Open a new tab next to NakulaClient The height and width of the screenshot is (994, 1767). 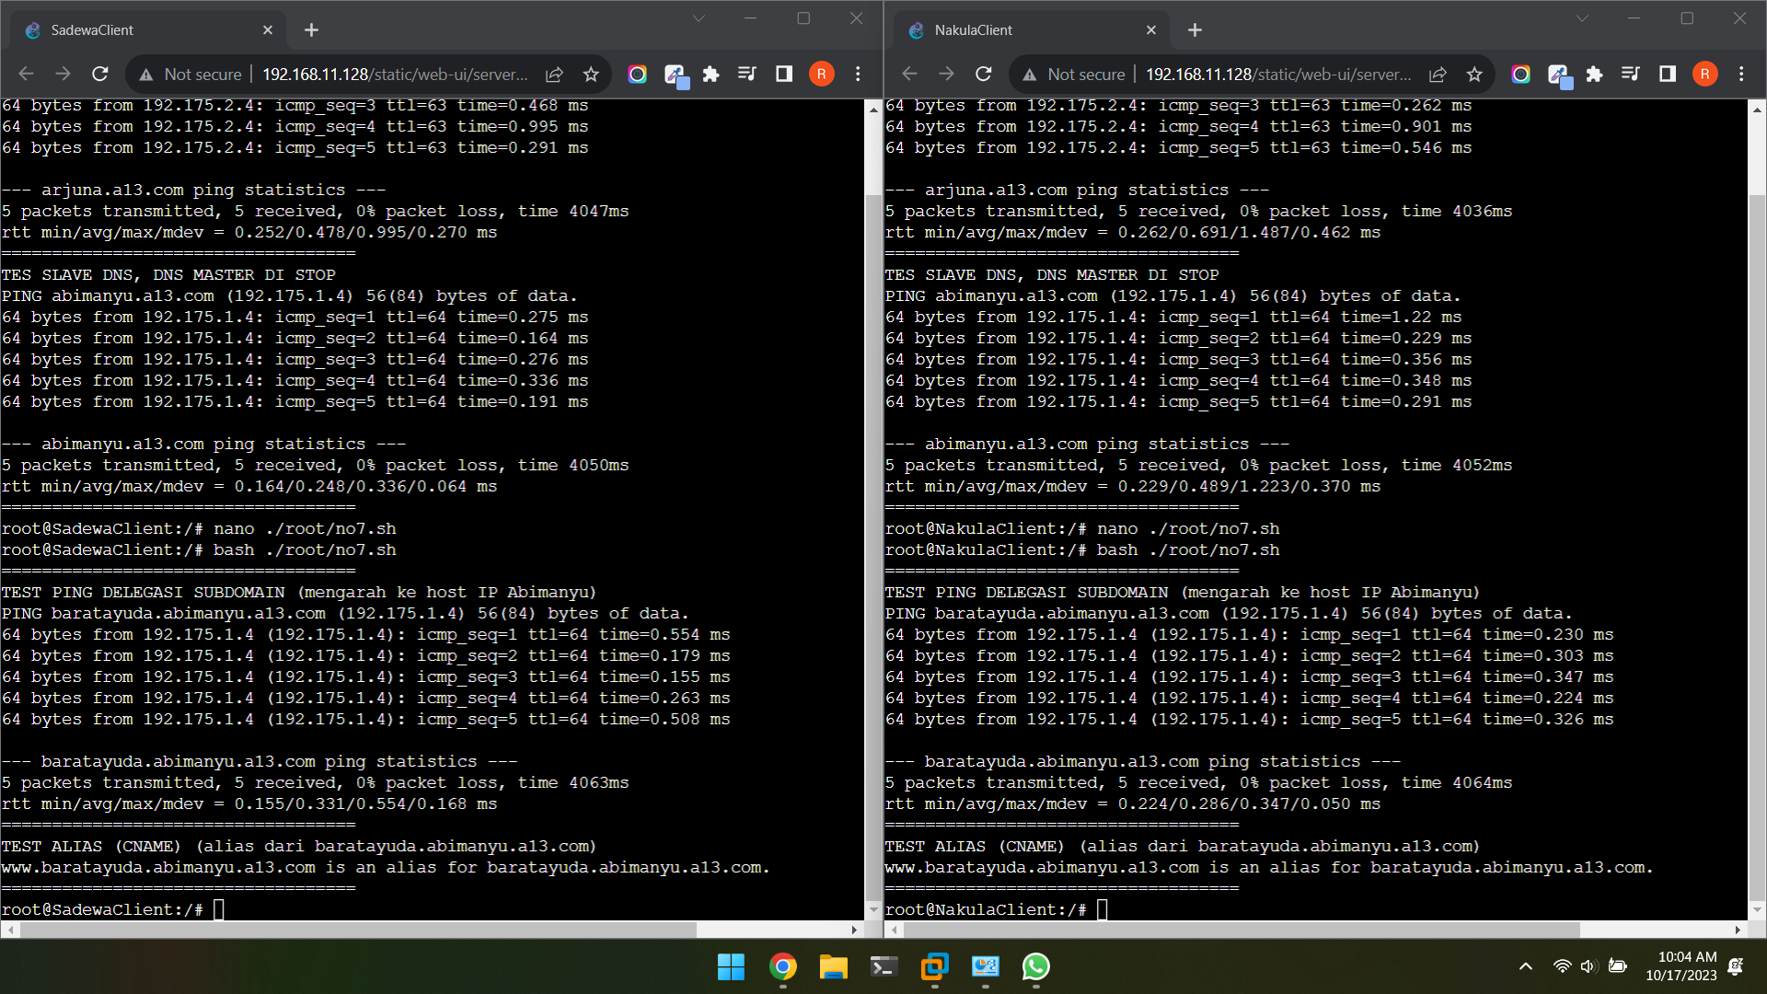(x=1194, y=29)
